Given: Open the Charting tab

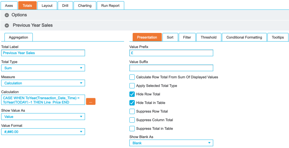Looking at the screenshot, I should click(84, 6).
